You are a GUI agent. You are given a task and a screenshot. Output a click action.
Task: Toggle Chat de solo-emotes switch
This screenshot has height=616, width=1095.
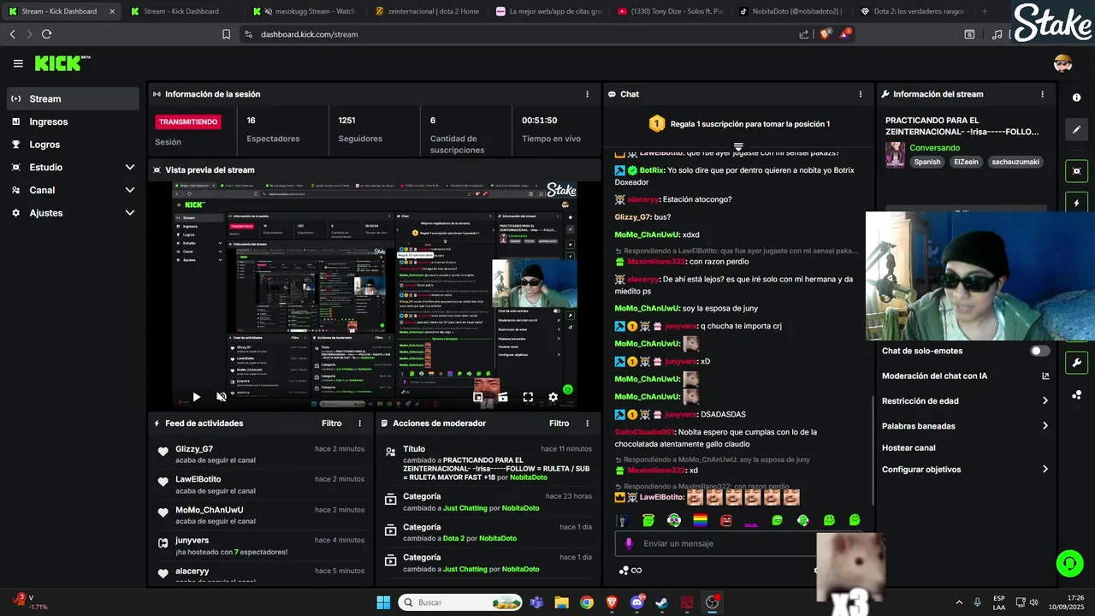coord(1039,351)
